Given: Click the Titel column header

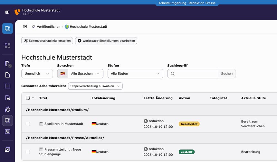Looking at the screenshot, I should tap(43, 98).
